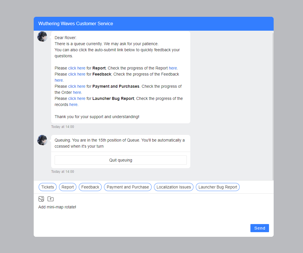The image size is (303, 253).
Task: Open 'click here' for Payment and Purchases
Action: [x=77, y=86]
